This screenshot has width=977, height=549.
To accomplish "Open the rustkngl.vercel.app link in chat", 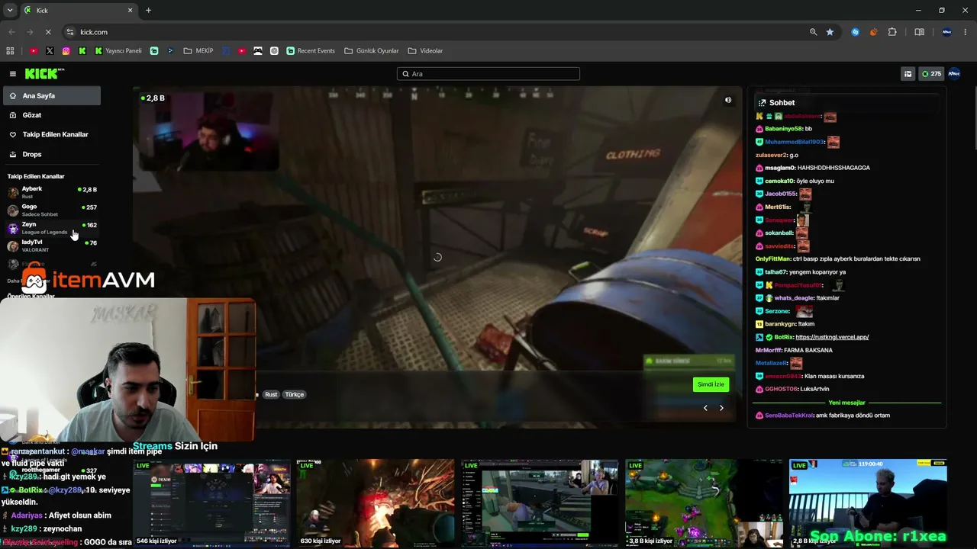I will click(832, 337).
